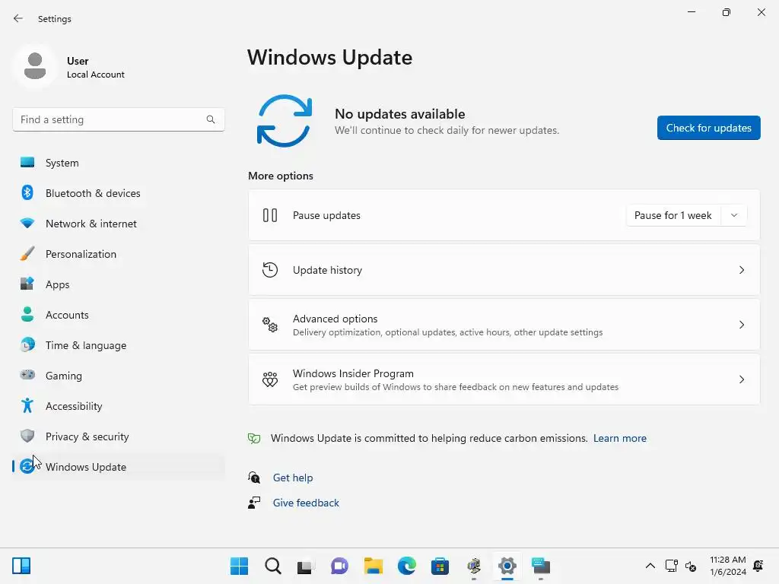The height and width of the screenshot is (584, 779).
Task: Click the Accounts person icon
Action: [x=27, y=314]
